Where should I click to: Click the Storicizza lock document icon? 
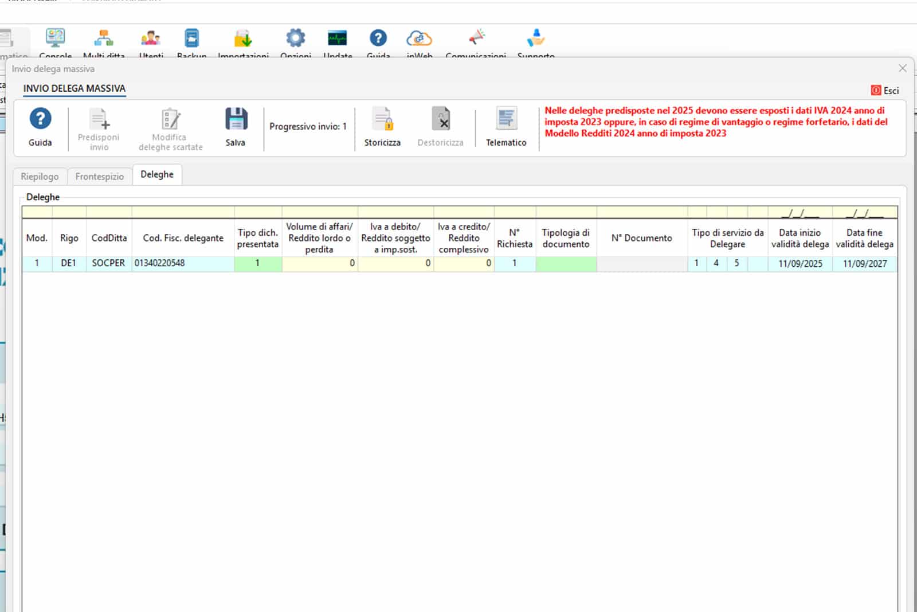pyautogui.click(x=382, y=119)
